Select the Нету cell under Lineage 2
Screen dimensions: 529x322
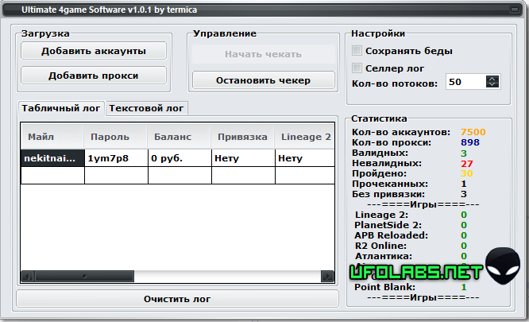click(305, 158)
